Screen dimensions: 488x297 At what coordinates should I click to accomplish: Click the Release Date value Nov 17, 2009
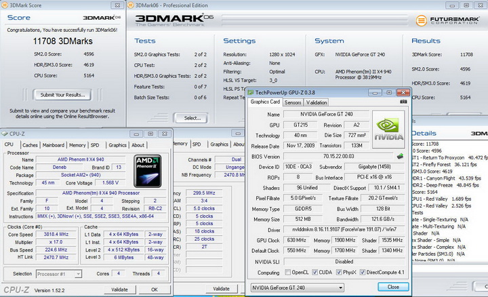pos(300,145)
